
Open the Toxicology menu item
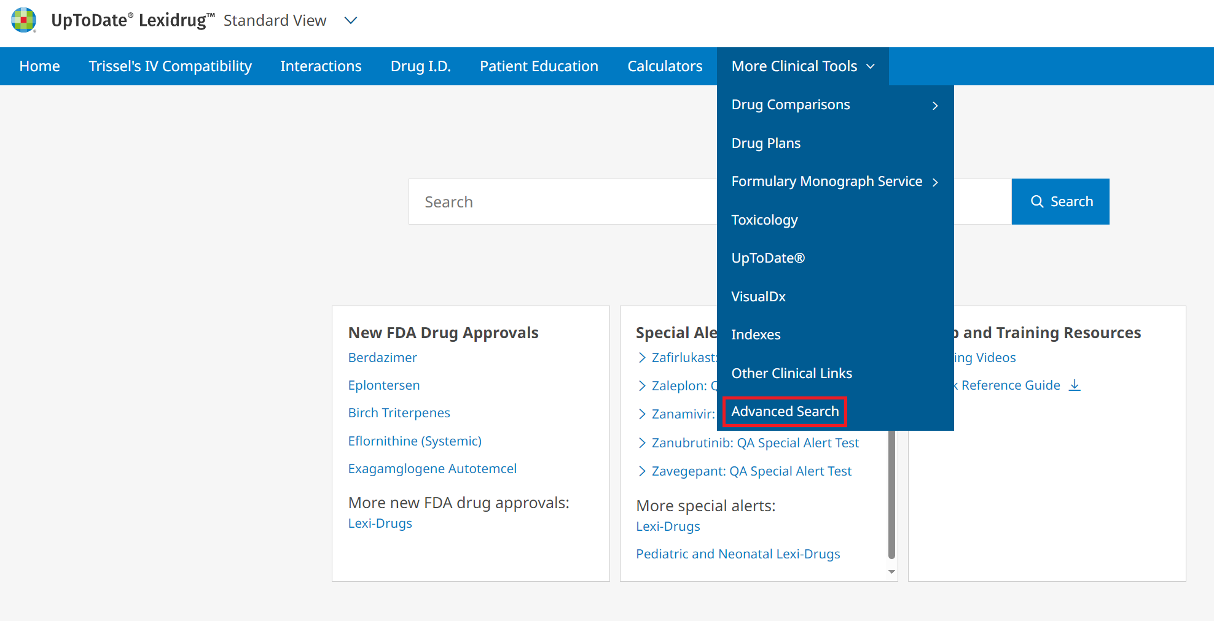coord(764,220)
